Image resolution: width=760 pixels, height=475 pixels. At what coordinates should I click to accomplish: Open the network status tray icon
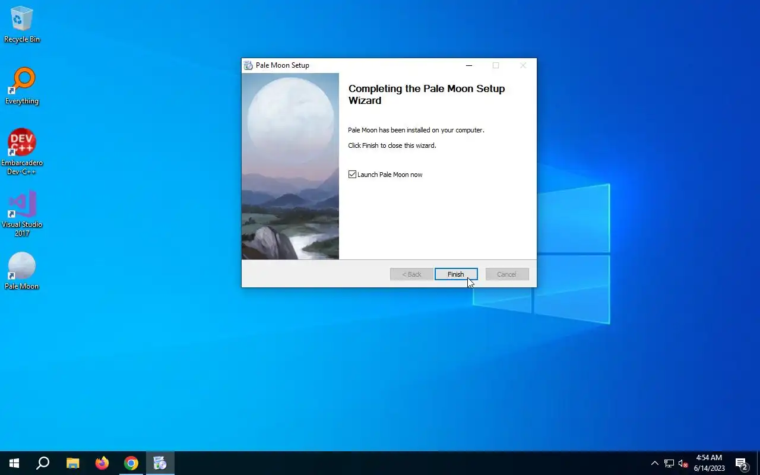click(x=669, y=463)
